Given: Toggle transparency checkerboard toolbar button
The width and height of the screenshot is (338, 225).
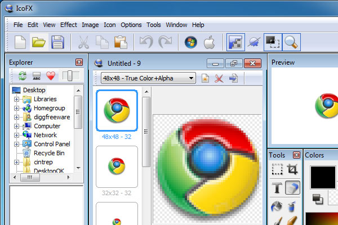Looking at the screenshot, I should (235, 42).
